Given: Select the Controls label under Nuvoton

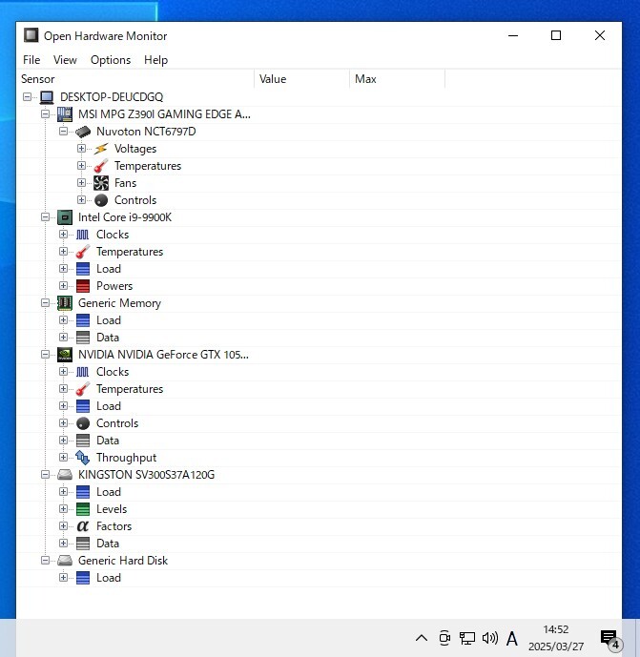Looking at the screenshot, I should pyautogui.click(x=135, y=200).
